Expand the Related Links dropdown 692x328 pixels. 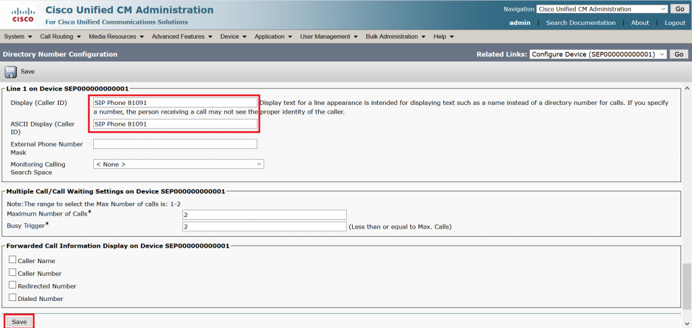(599, 54)
